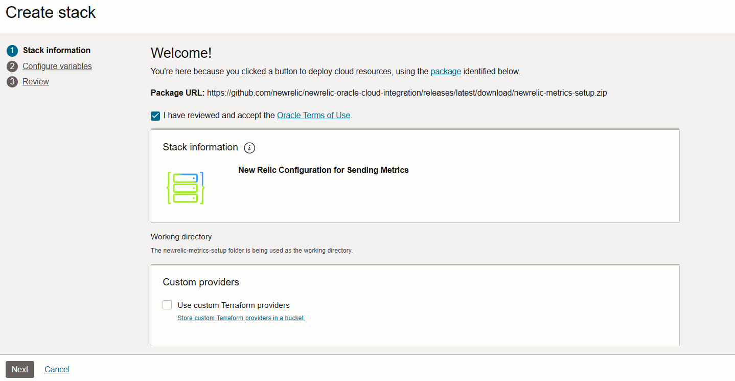The height and width of the screenshot is (381, 735).
Task: Cancel the stack creation
Action: pyautogui.click(x=56, y=369)
